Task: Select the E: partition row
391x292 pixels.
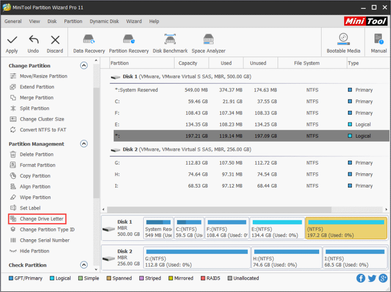Action: pyautogui.click(x=251, y=125)
